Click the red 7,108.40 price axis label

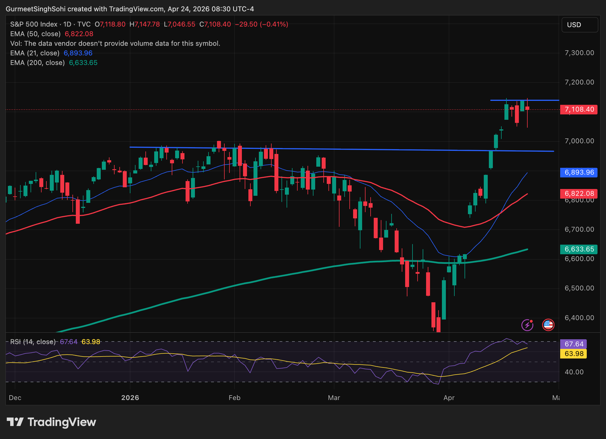point(579,109)
